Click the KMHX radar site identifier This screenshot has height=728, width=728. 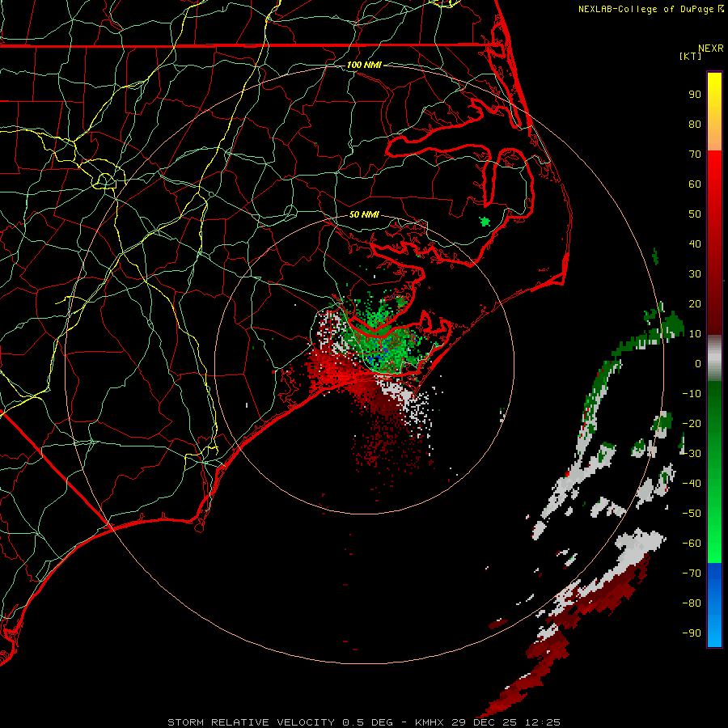tap(429, 722)
